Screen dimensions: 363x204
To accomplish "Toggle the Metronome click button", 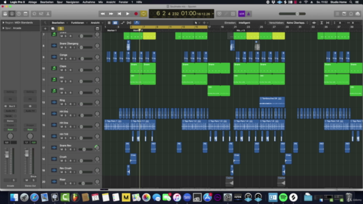I will point(248,14).
